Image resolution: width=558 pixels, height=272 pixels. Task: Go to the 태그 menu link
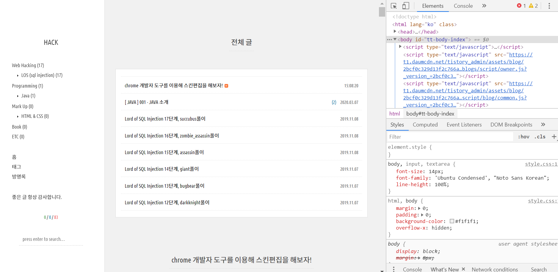pos(17,167)
